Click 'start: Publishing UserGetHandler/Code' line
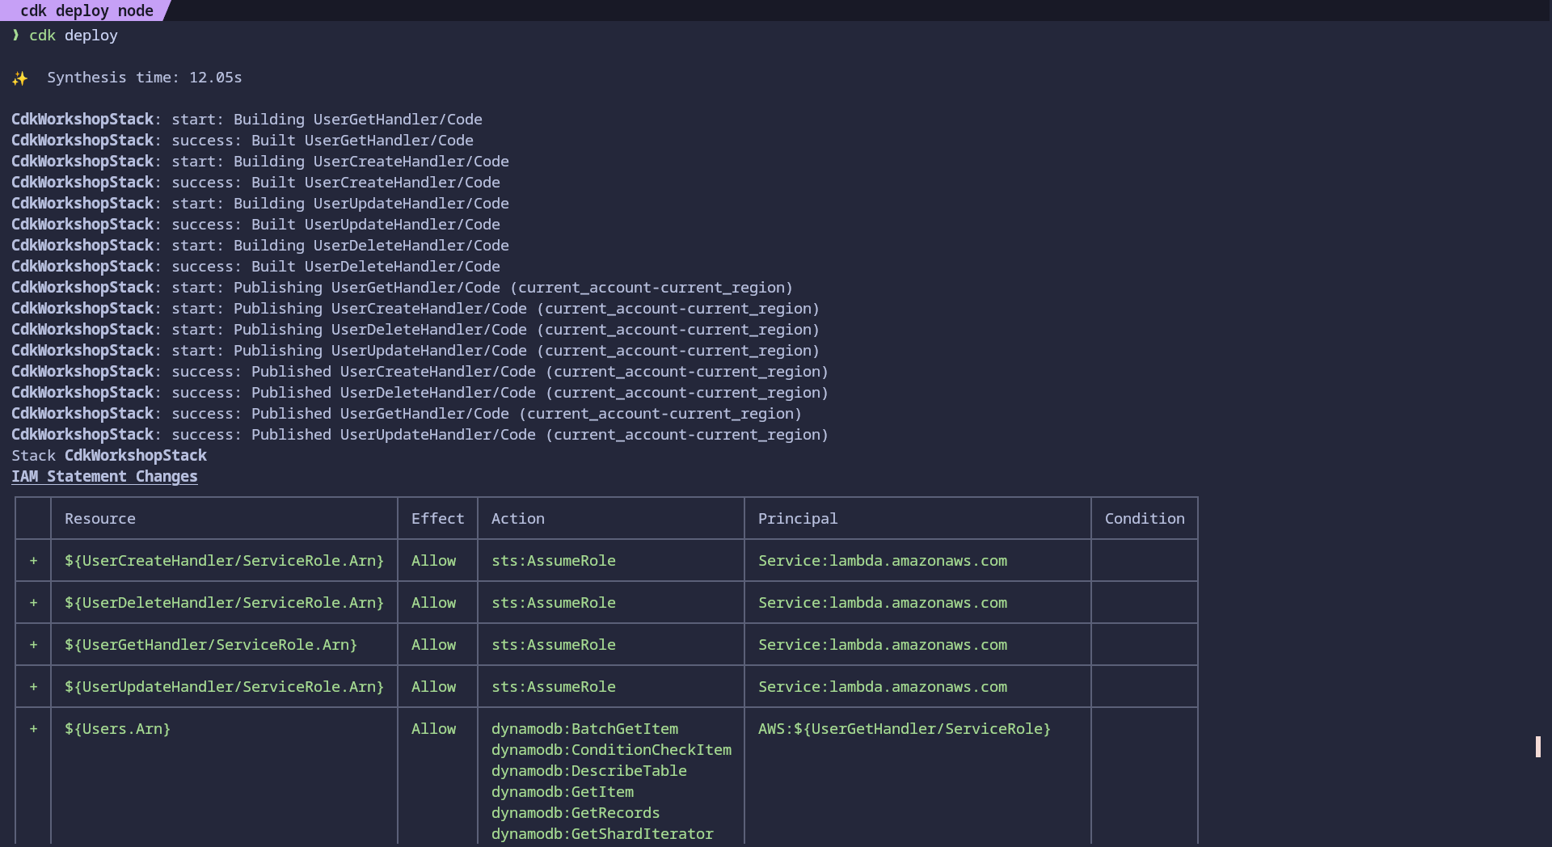 403,288
